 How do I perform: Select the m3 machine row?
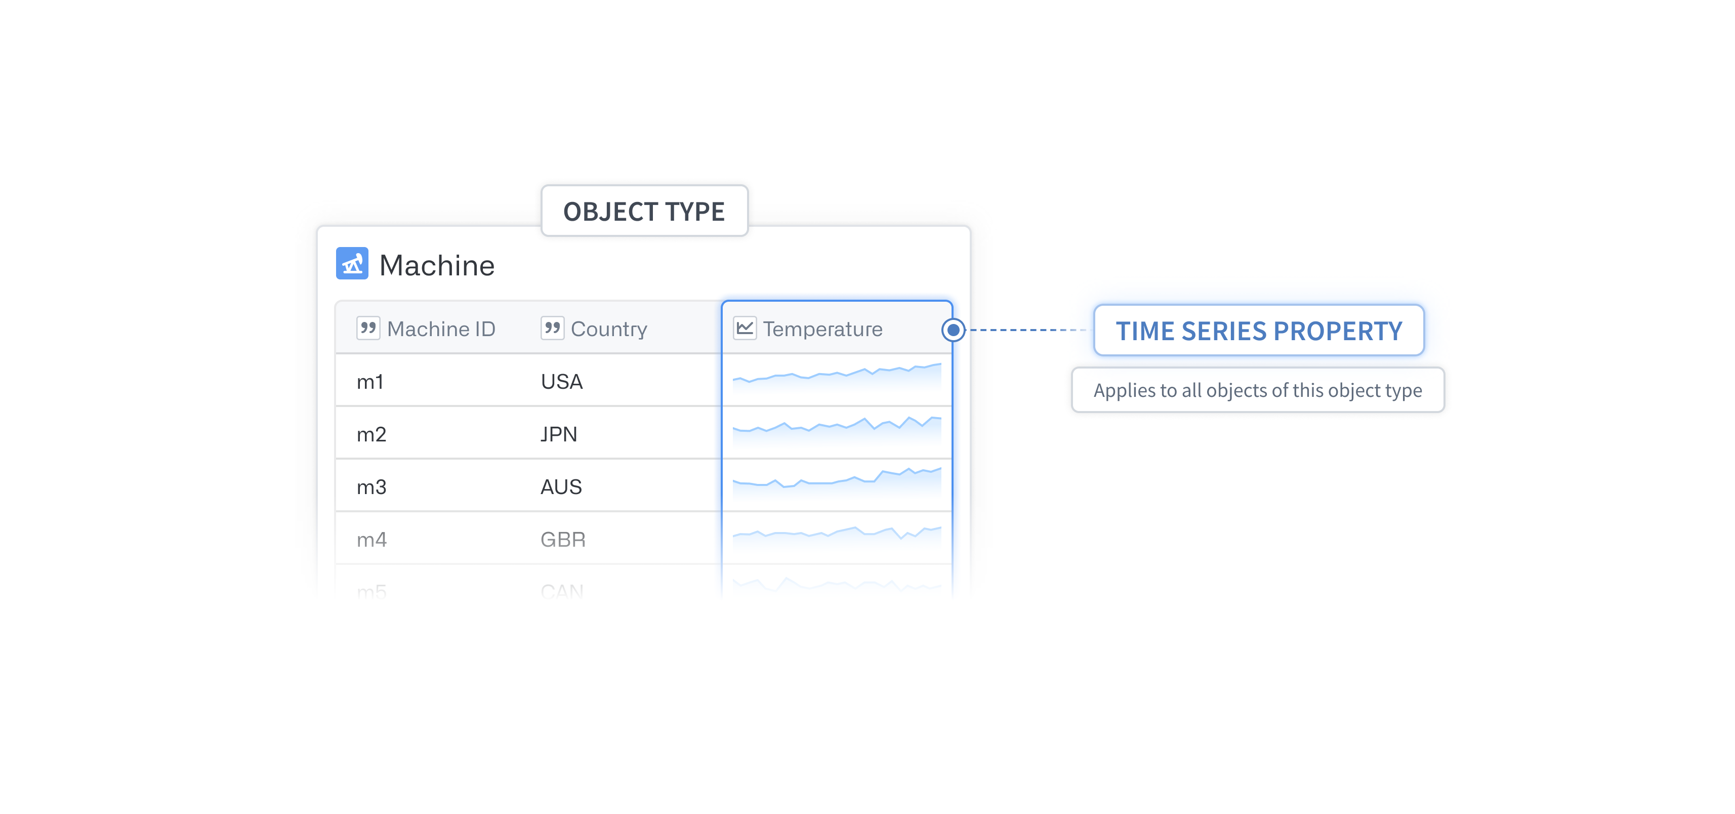pyautogui.click(x=644, y=486)
